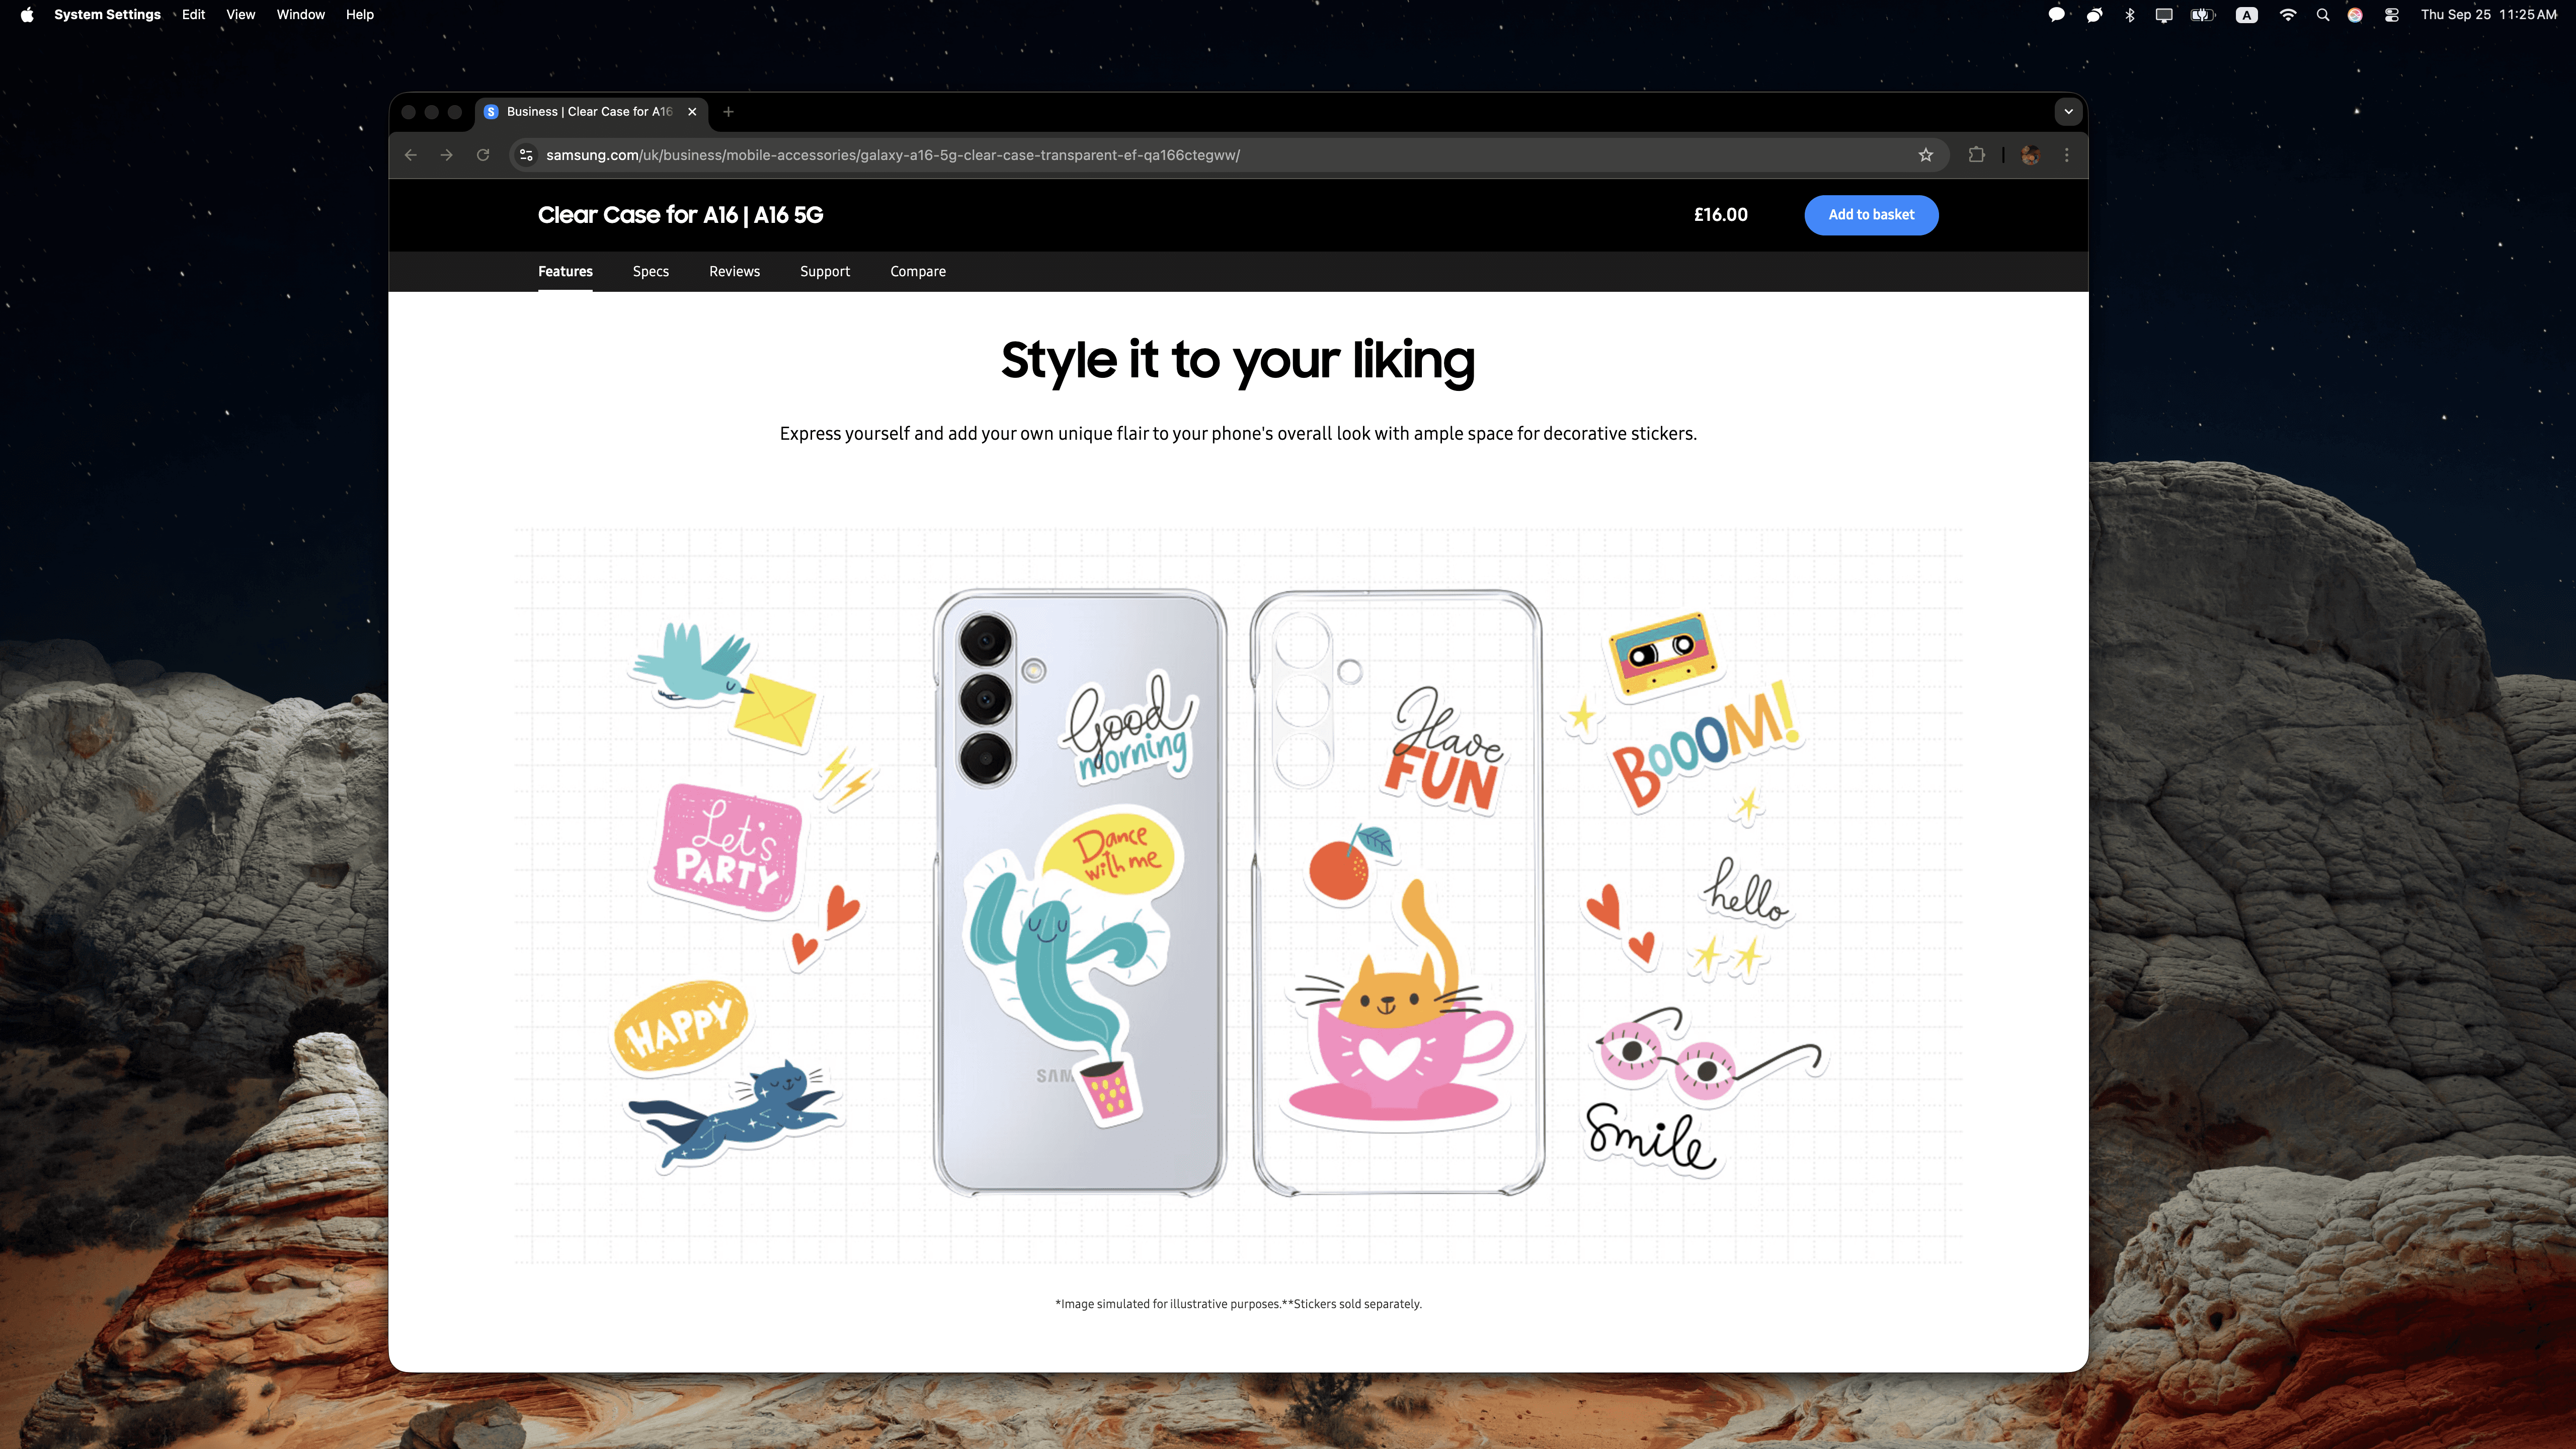Screen dimensions: 2576x1449
Task: Click the Wi-Fi status icon
Action: [x=2288, y=15]
